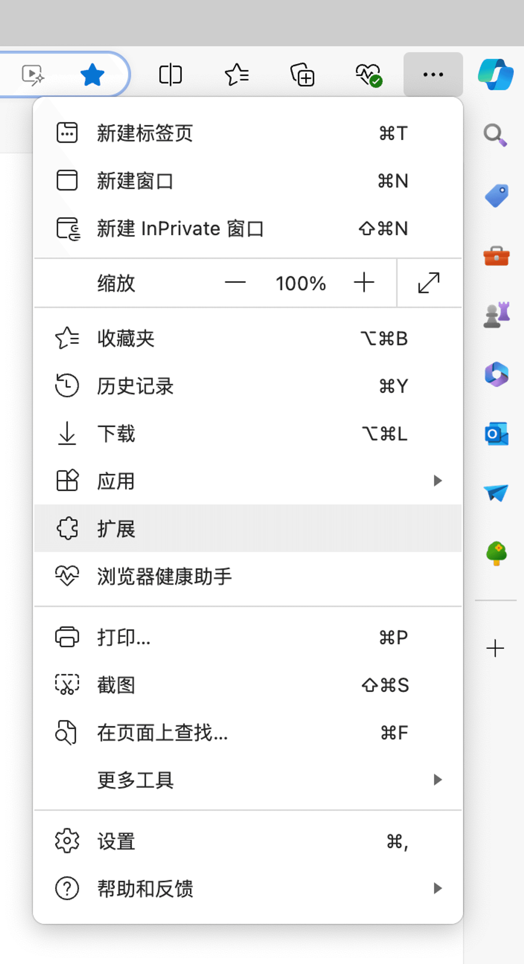
Task: Close the menu via the three-dots button
Action: pyautogui.click(x=433, y=74)
